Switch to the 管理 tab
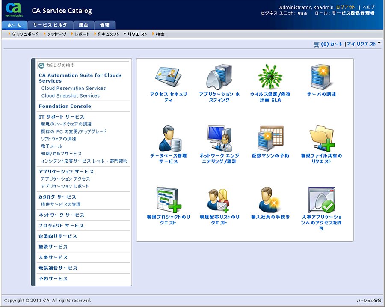This screenshot has width=385, height=307. [105, 25]
